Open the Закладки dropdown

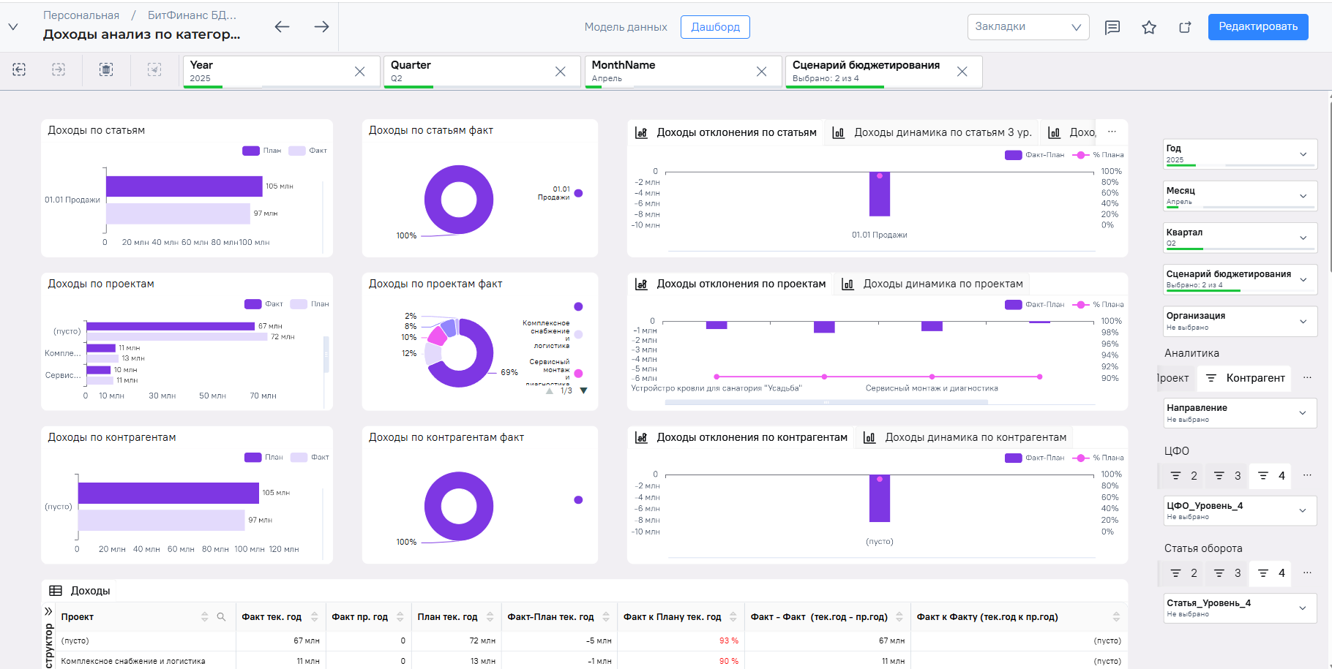1028,27
